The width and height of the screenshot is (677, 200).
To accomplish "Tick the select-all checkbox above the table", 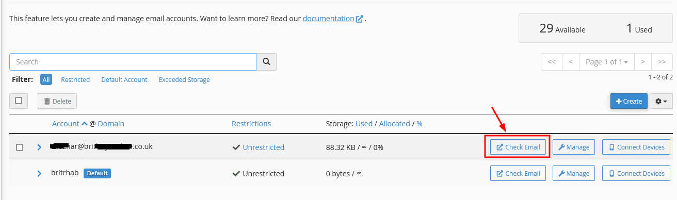I will coord(19,101).
